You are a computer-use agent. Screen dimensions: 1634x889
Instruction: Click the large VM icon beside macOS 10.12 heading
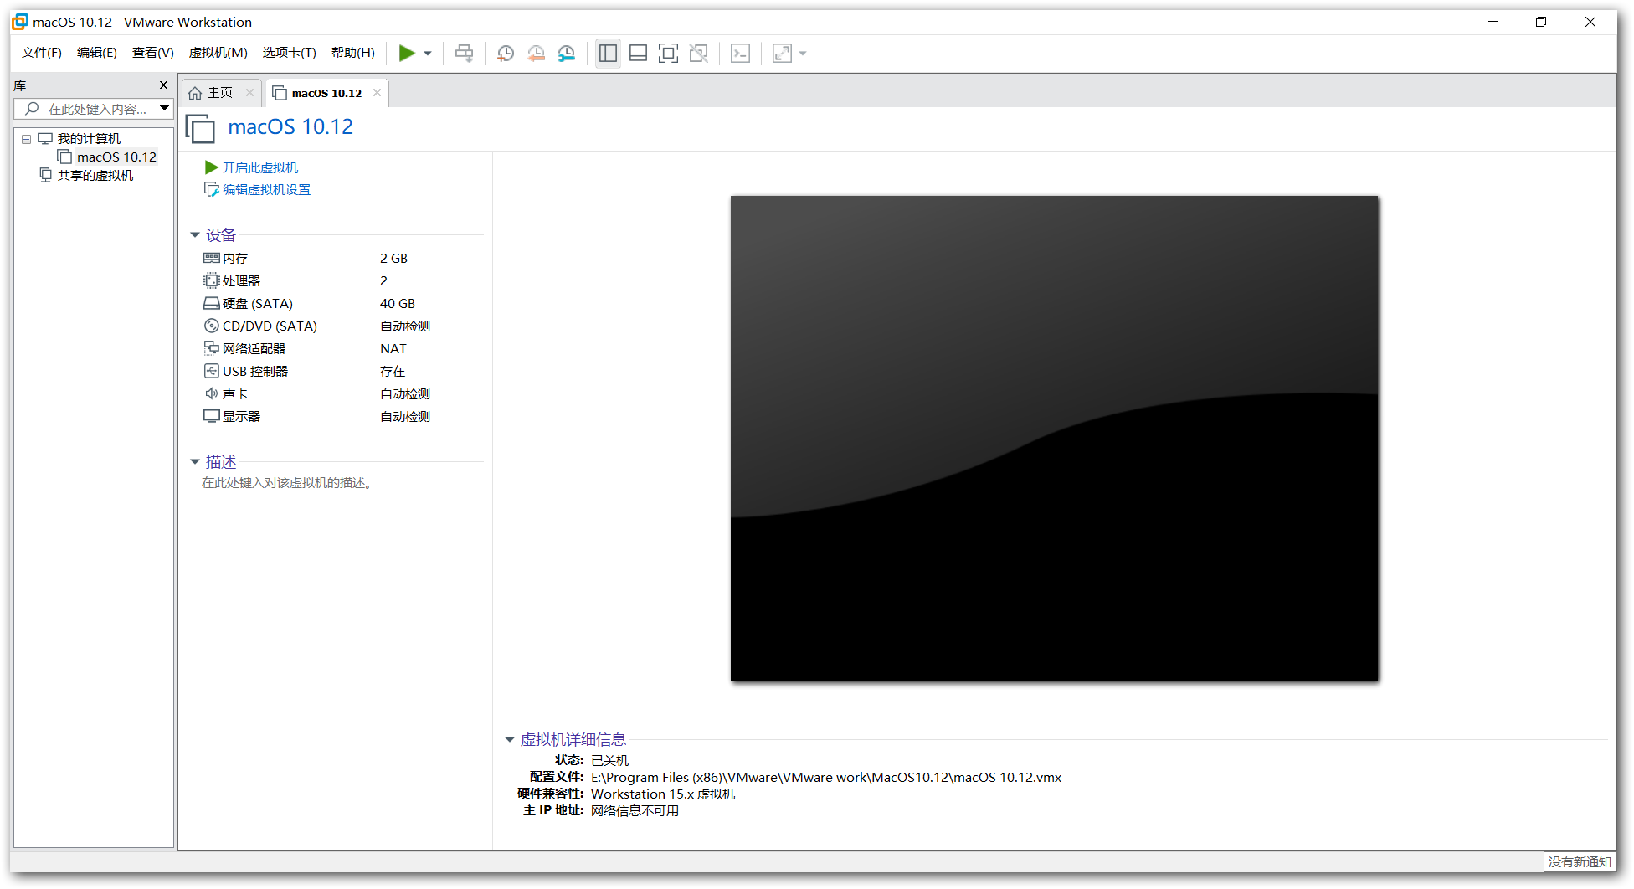coord(201,128)
